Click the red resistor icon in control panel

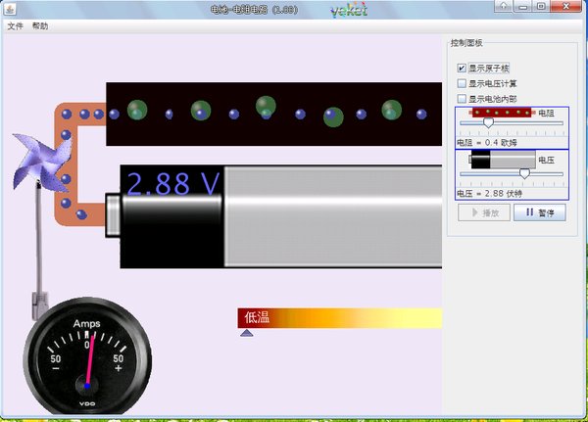point(502,113)
